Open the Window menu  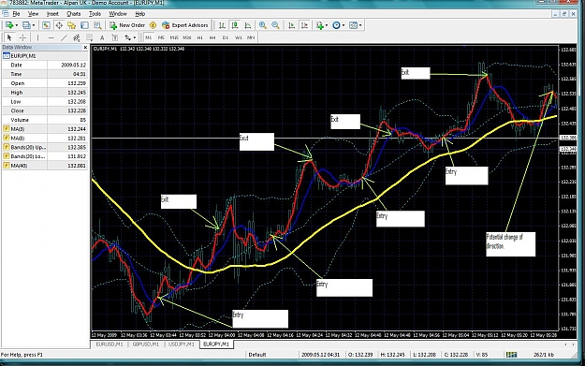tap(118, 14)
